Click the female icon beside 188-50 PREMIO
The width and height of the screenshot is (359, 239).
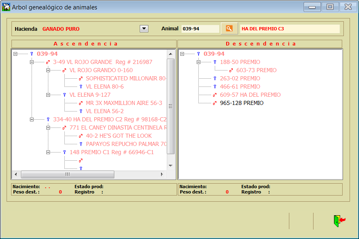click(x=215, y=62)
